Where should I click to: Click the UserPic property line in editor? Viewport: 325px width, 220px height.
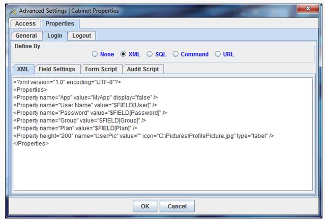[143, 136]
